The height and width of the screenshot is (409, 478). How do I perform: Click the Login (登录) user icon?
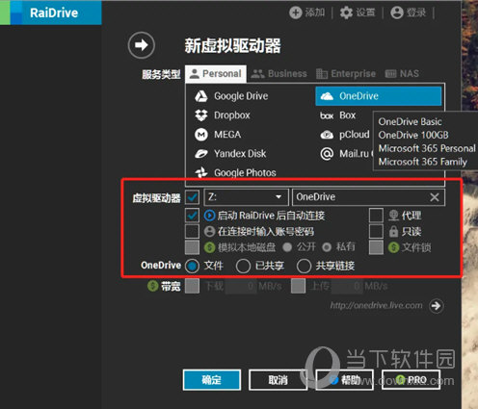pyautogui.click(x=397, y=13)
